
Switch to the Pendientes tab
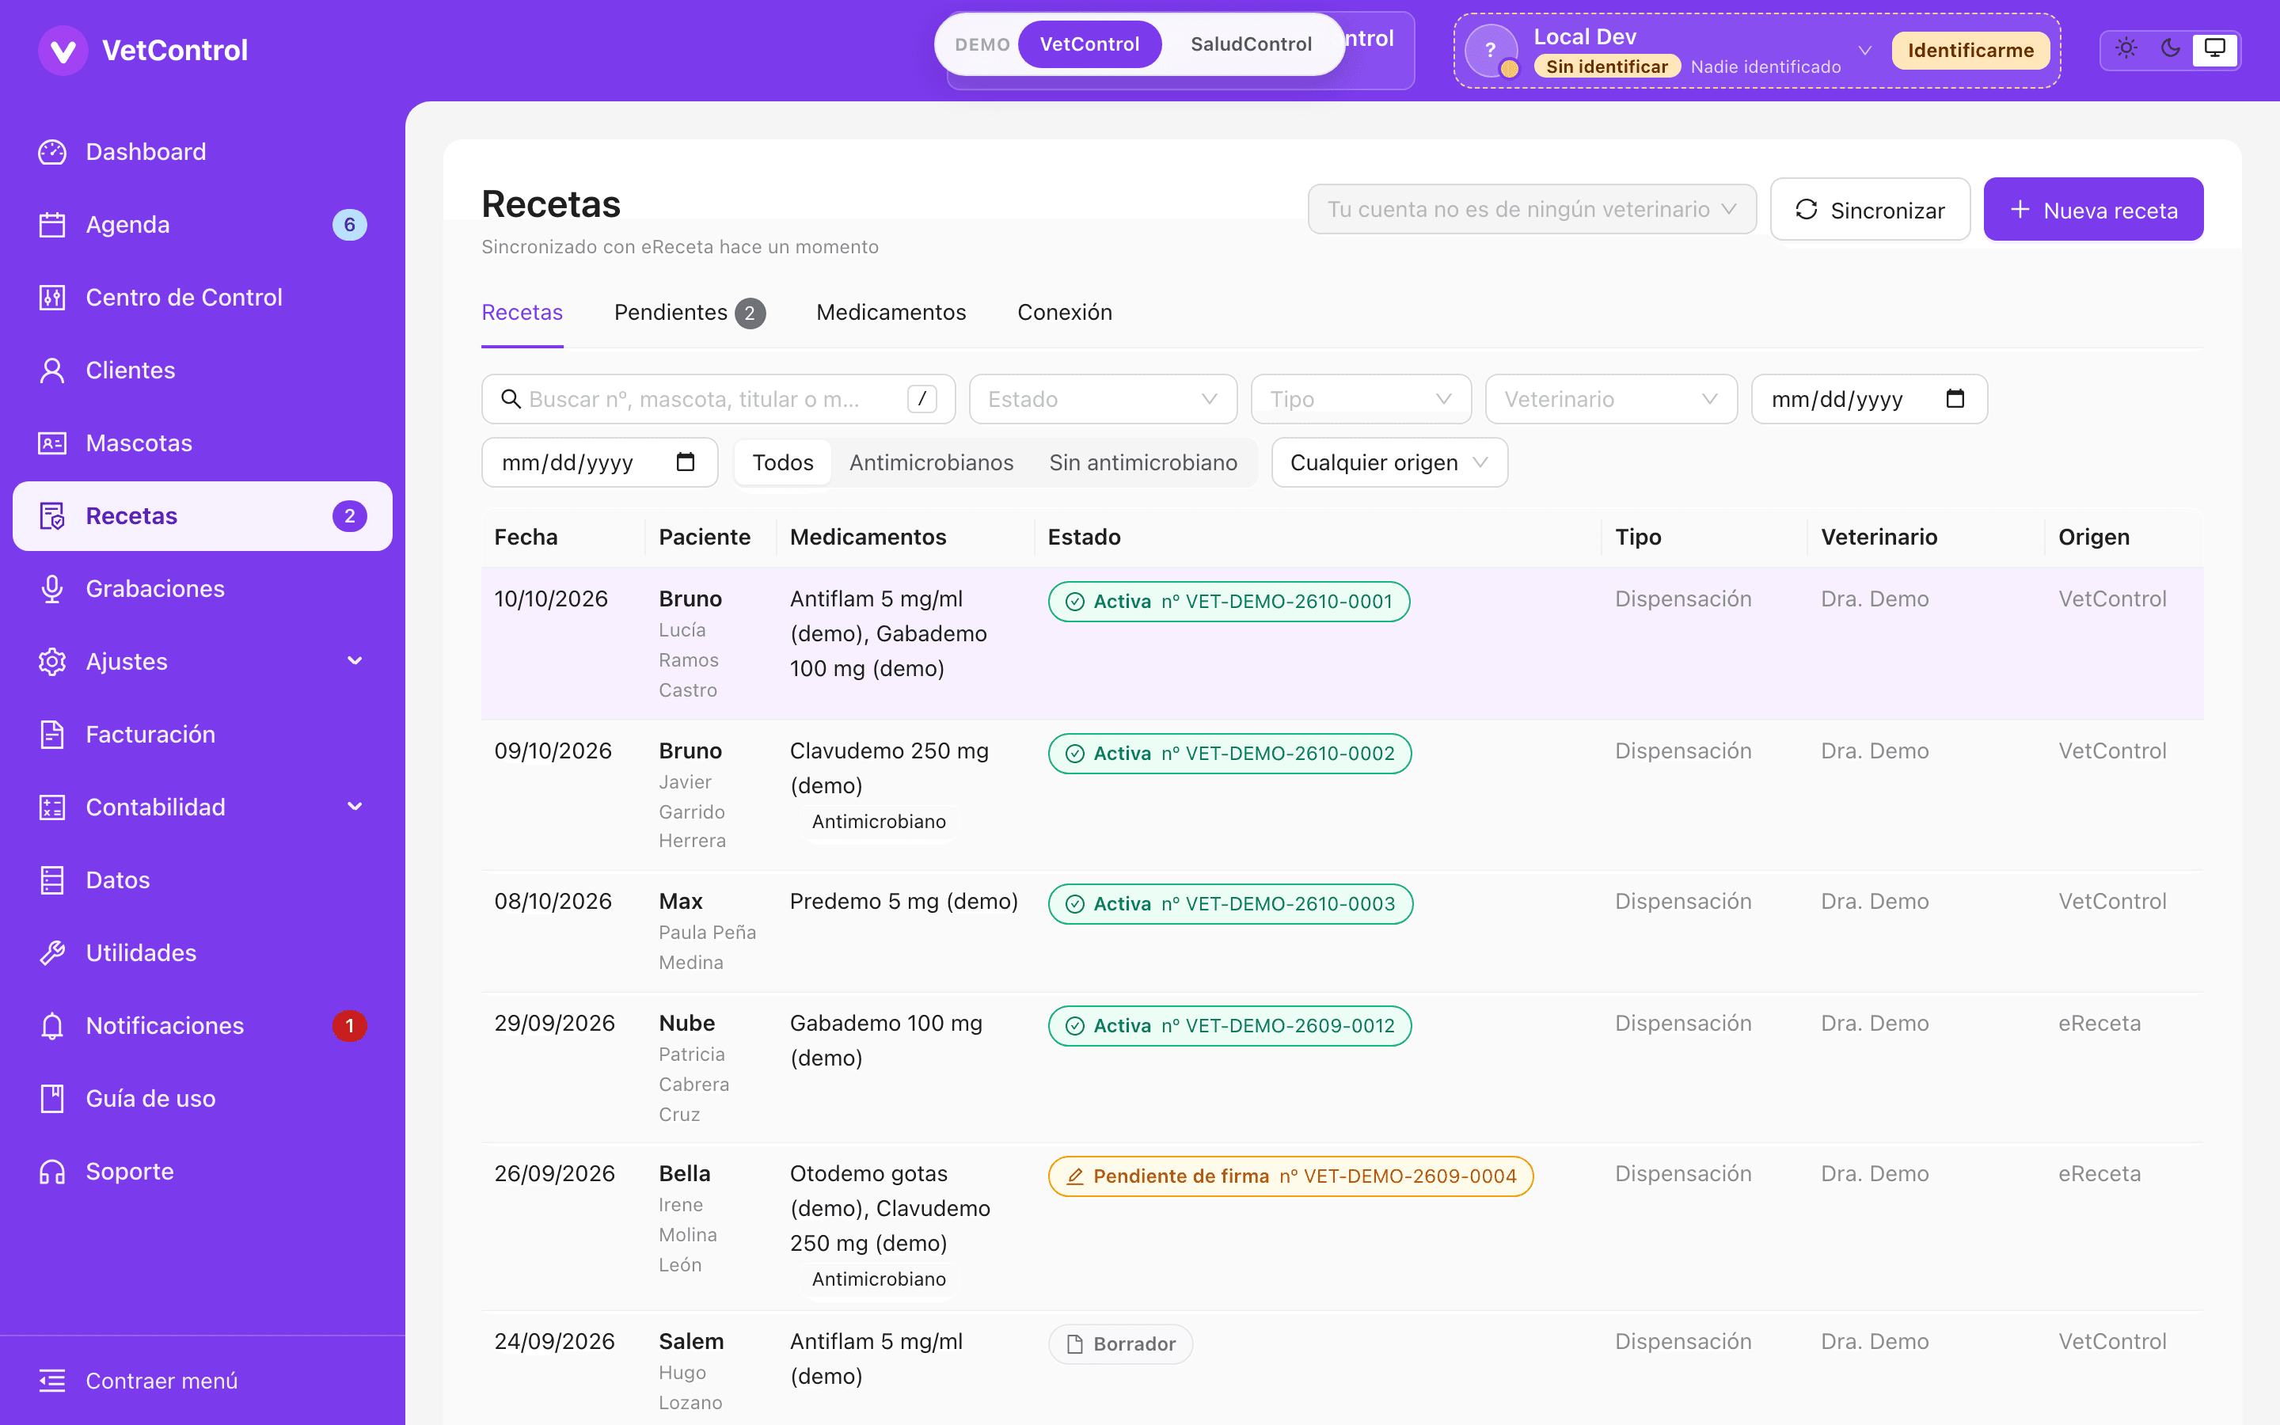tap(689, 313)
